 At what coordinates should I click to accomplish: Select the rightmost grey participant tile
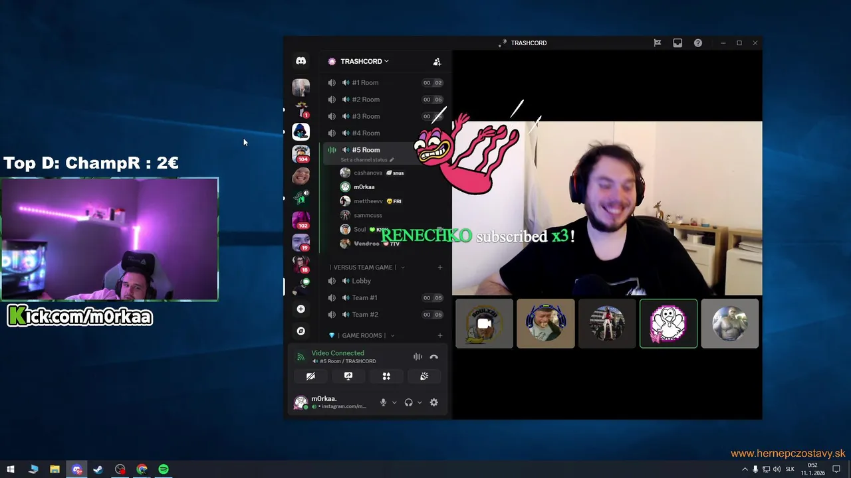tap(729, 323)
